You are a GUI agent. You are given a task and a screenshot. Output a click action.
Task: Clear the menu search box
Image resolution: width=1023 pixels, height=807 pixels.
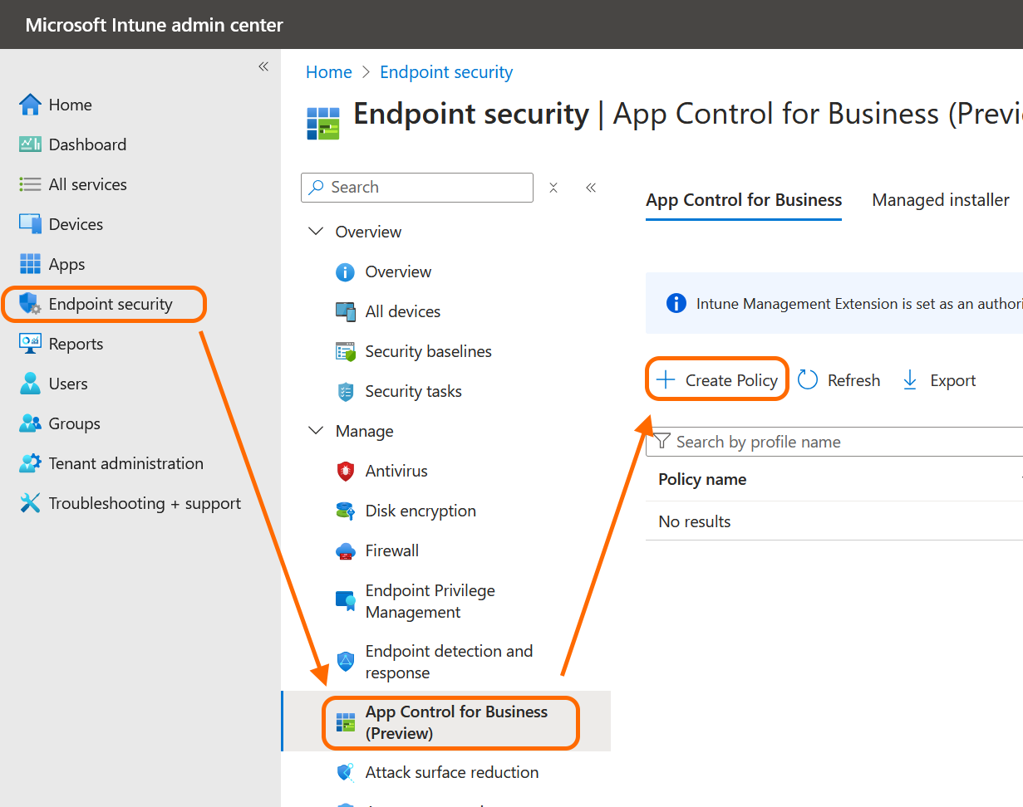click(553, 188)
